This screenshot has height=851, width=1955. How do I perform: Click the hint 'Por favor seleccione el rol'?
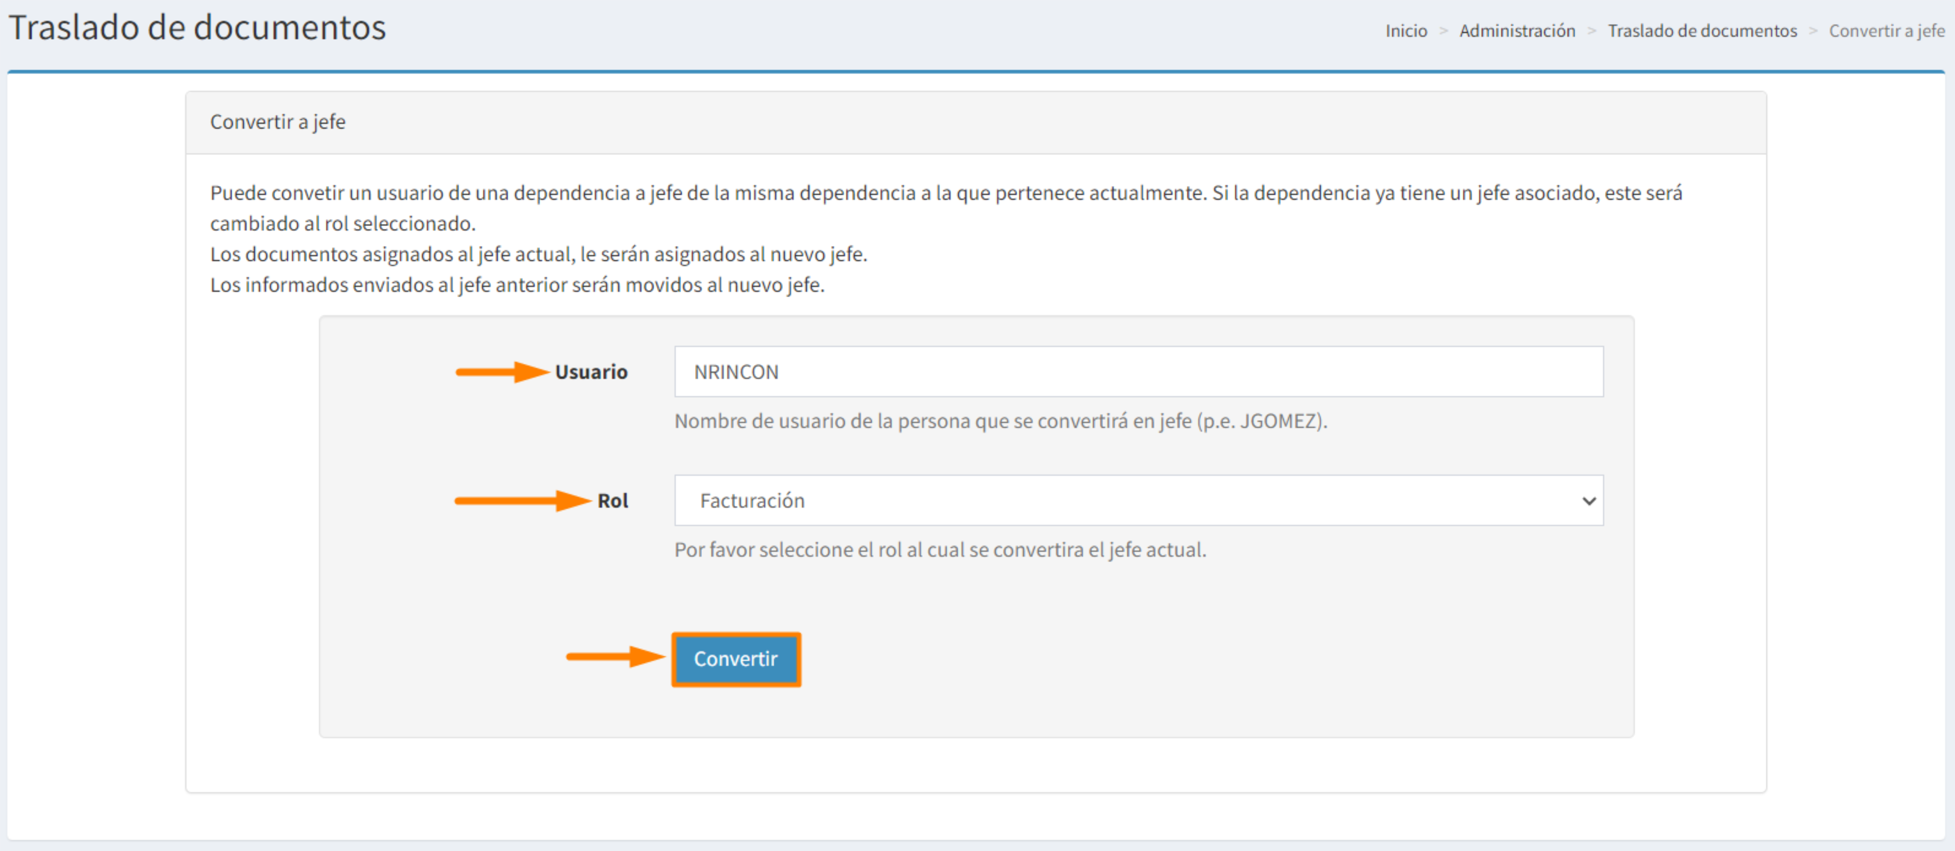(940, 550)
